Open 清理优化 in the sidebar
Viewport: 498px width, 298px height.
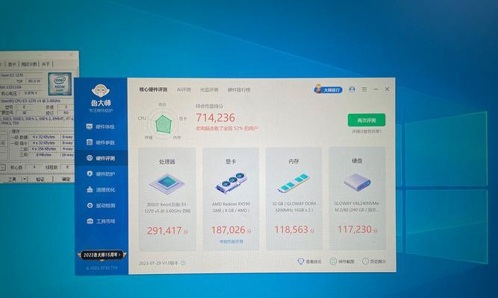pos(100,190)
